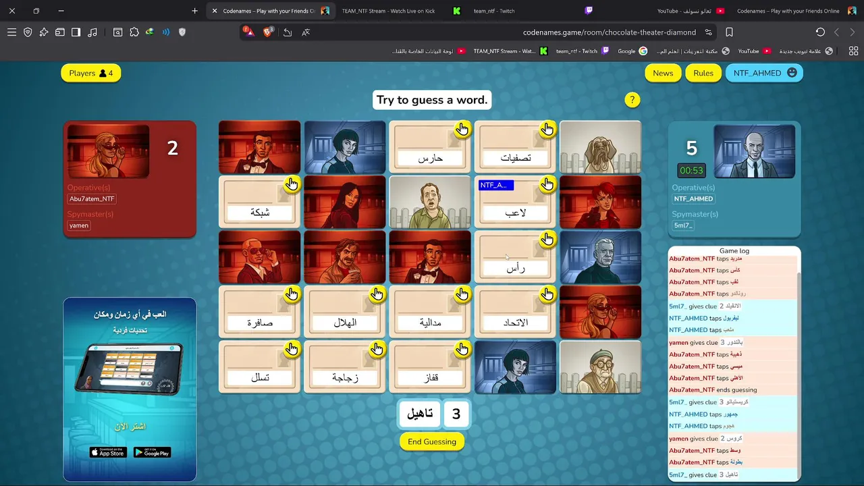Click the Brave Rewards triangle icon
The image size is (864, 486).
click(x=249, y=32)
